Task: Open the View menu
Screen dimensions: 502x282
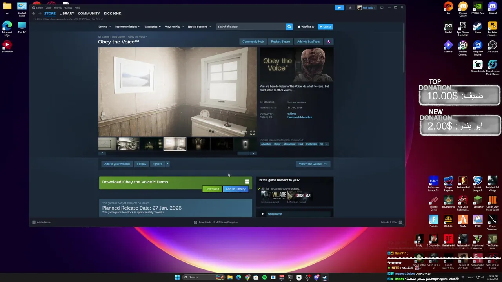Action: pyautogui.click(x=48, y=7)
